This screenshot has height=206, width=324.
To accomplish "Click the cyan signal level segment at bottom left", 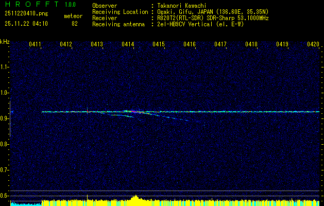I will [26, 204].
